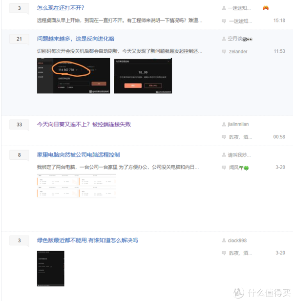The height and width of the screenshot is (301, 293).
Task: Open last replier 昨夜、酒... at 00:58
Action: tap(240, 137)
